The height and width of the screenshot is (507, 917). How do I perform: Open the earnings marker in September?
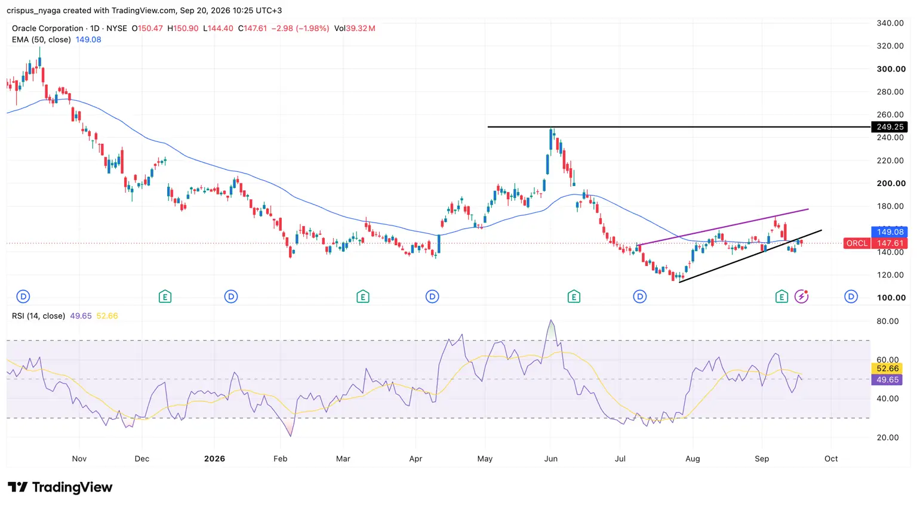(x=781, y=296)
